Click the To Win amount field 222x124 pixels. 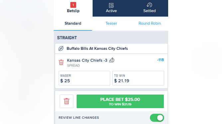point(138,78)
